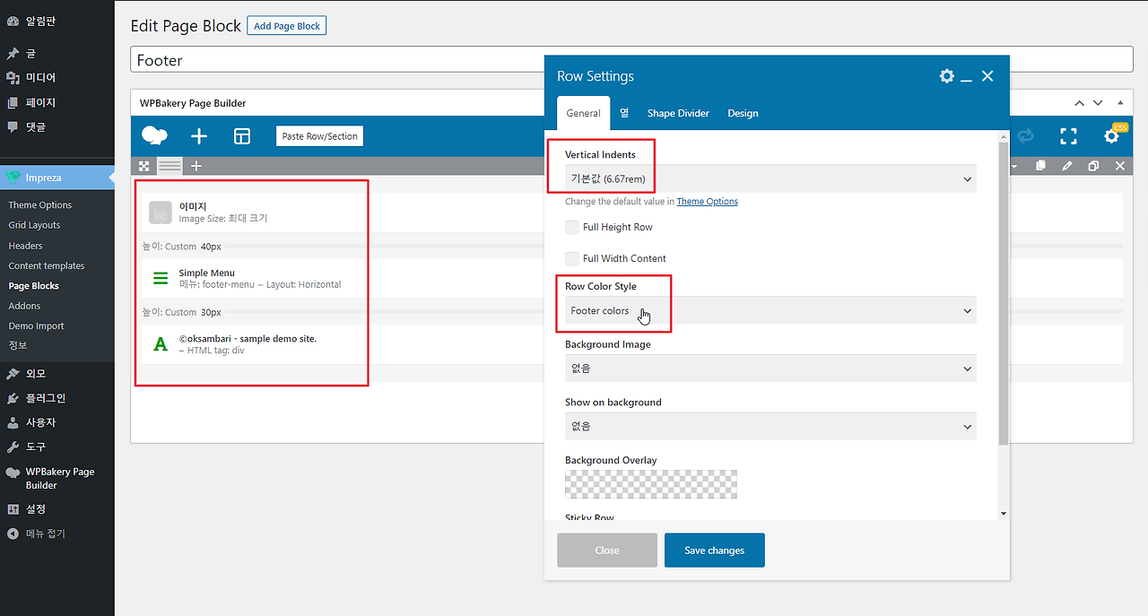Image resolution: width=1148 pixels, height=616 pixels.
Task: Move the WPBakery metabox down
Action: (1099, 103)
